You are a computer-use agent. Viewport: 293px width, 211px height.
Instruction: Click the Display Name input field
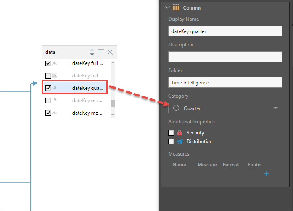[225, 31]
